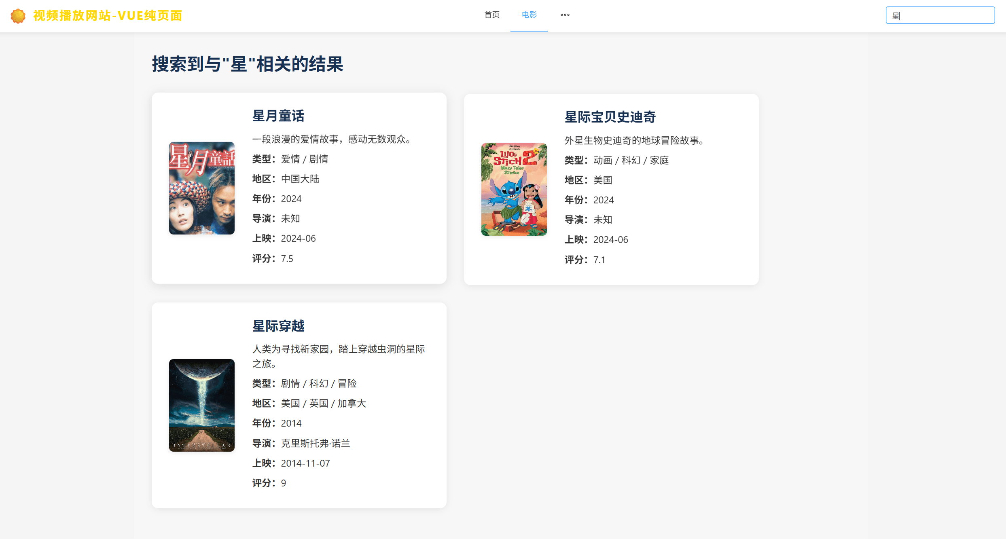The image size is (1006, 539).
Task: Open the 星月童话 movie title
Action: pyautogui.click(x=278, y=116)
